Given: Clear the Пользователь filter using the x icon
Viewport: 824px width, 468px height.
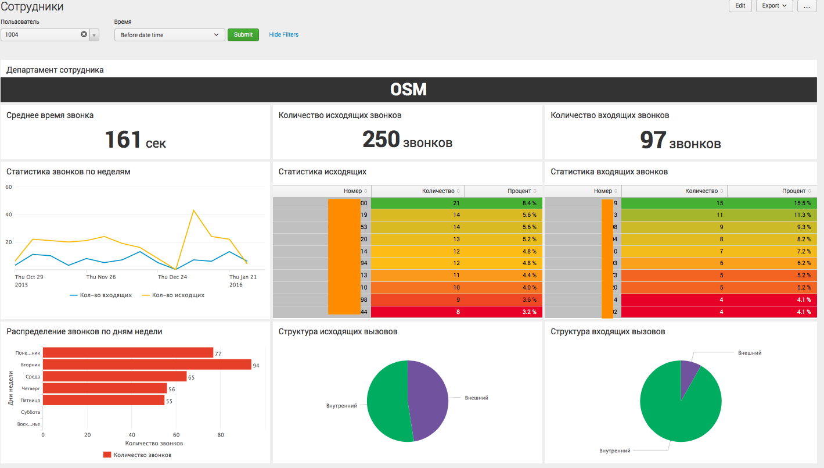Looking at the screenshot, I should (83, 34).
